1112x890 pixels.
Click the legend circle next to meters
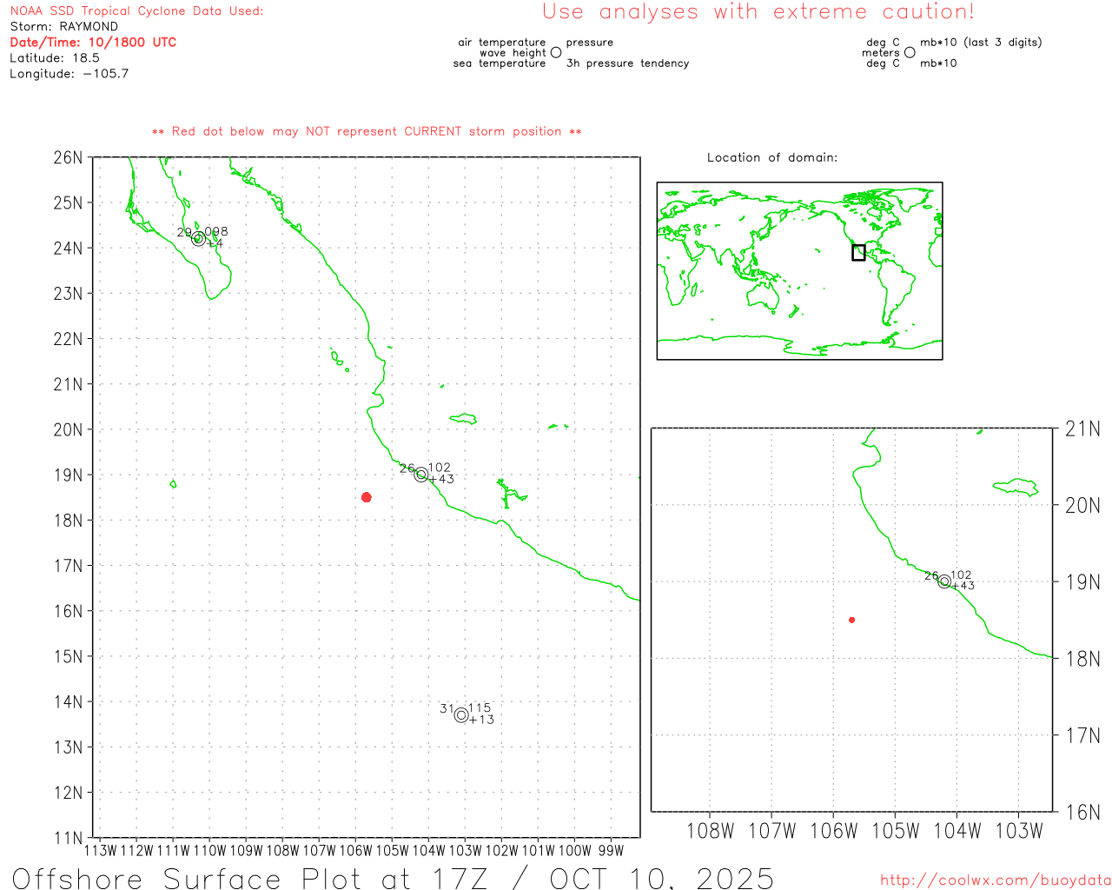(910, 53)
